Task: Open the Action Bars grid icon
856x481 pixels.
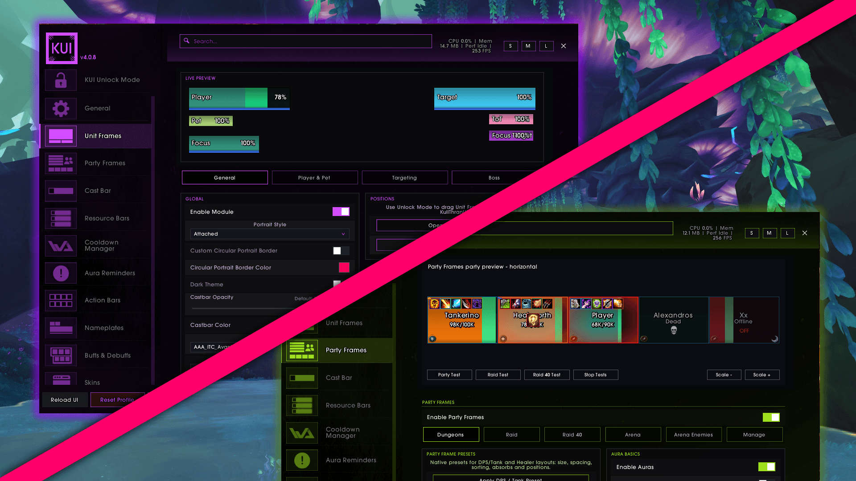Action: [61, 301]
